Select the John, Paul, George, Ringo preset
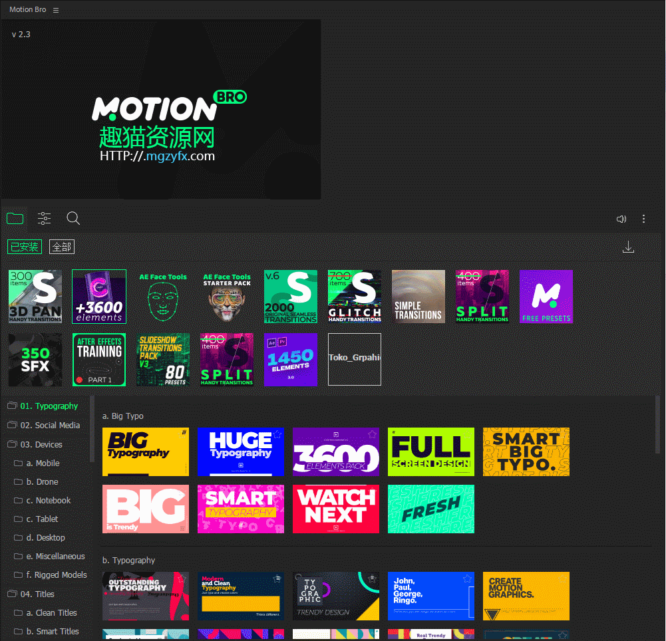The height and width of the screenshot is (641, 666). click(x=431, y=596)
